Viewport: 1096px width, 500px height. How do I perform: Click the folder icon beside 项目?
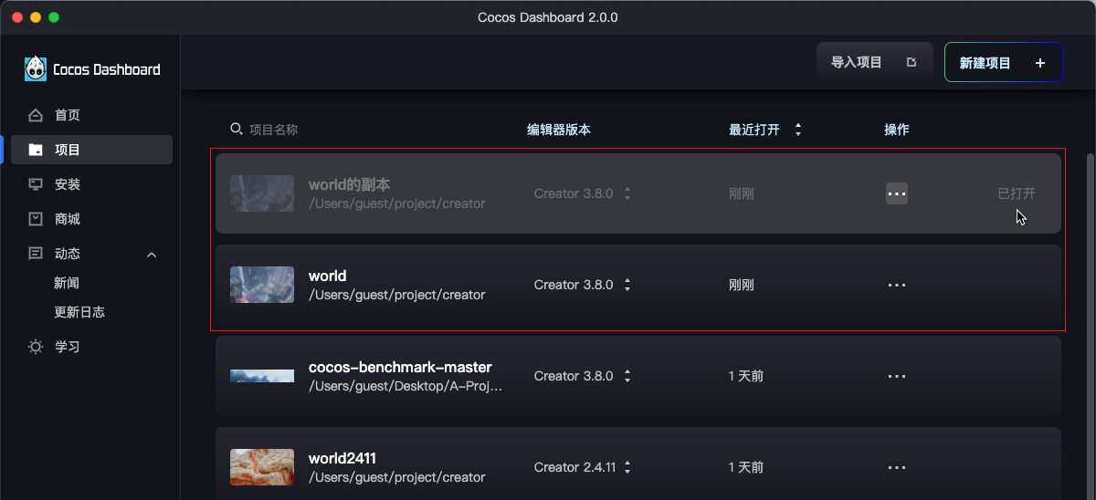click(x=36, y=150)
